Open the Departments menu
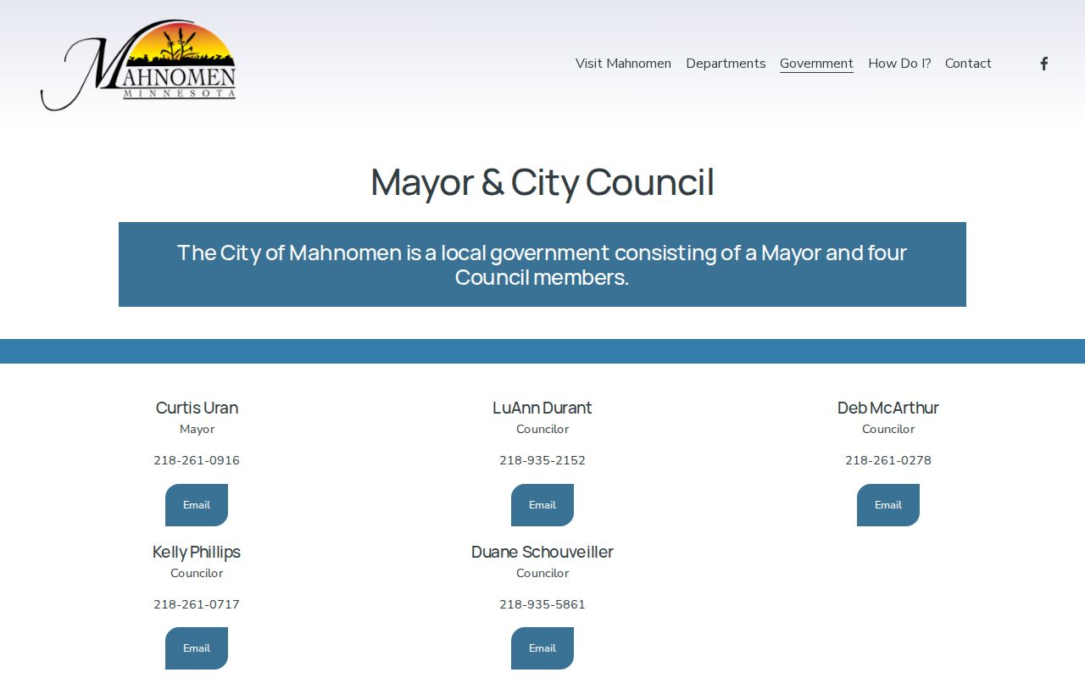 pyautogui.click(x=726, y=64)
